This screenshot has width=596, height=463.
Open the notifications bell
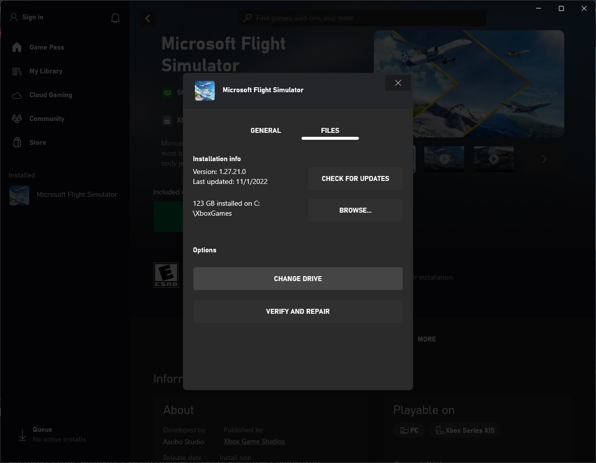point(115,18)
